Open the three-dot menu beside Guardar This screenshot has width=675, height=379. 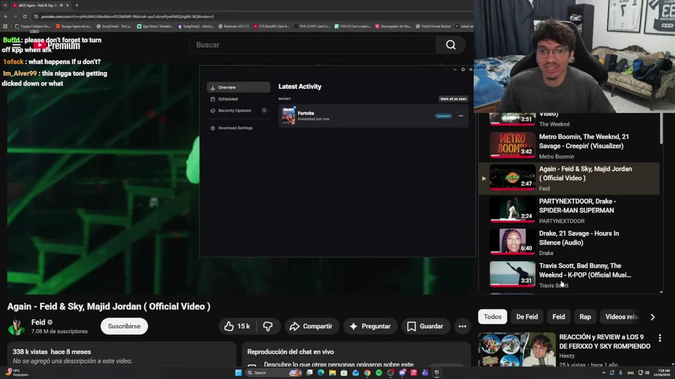coord(462,326)
